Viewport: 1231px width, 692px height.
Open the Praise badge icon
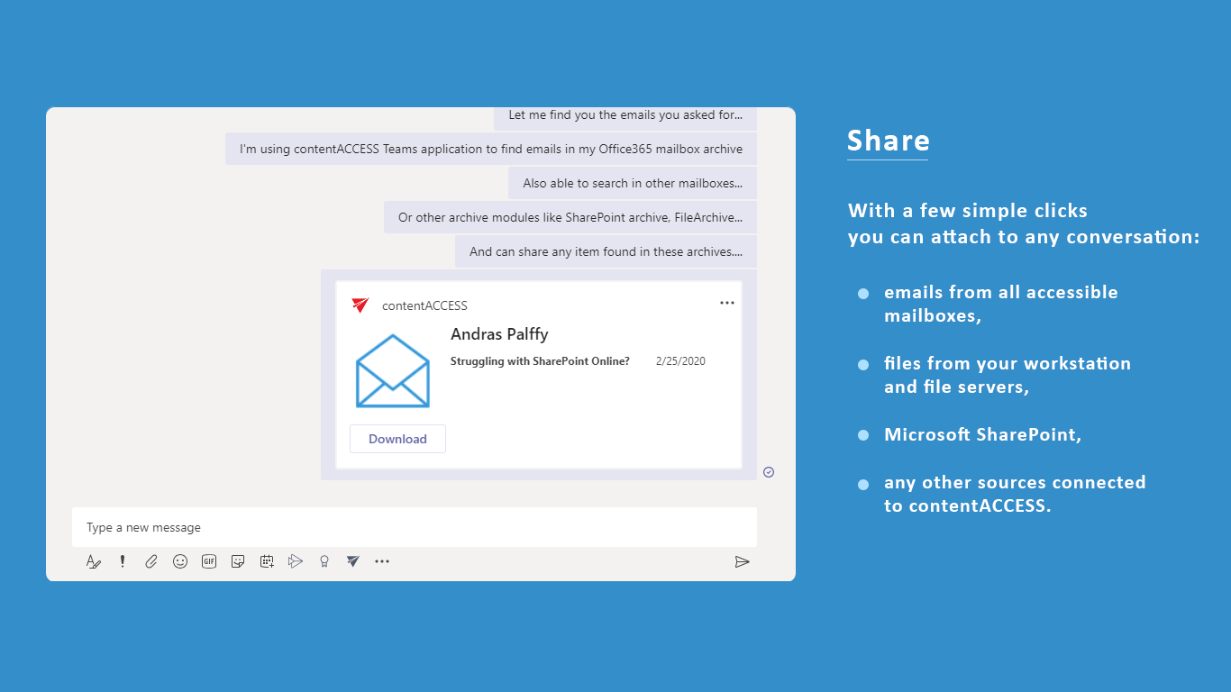(x=324, y=561)
